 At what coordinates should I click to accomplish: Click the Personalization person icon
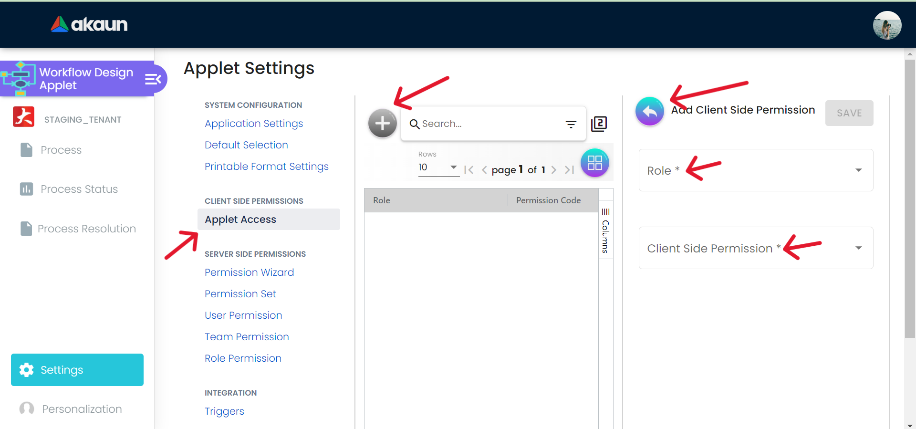tap(27, 409)
